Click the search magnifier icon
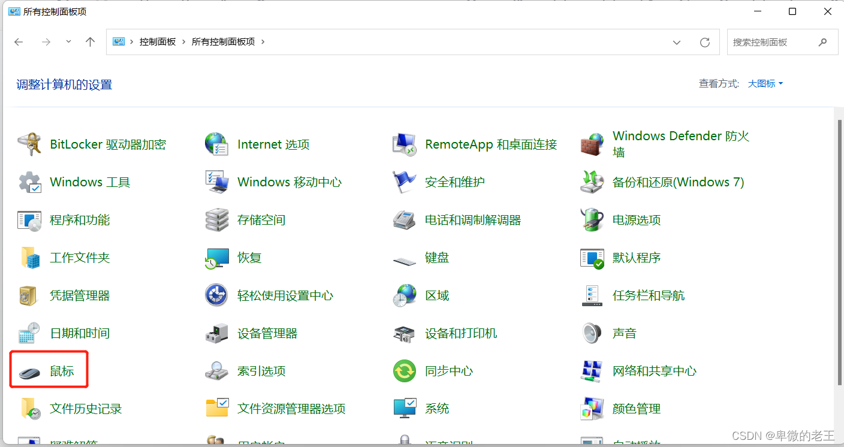This screenshot has height=447, width=844. [x=822, y=43]
